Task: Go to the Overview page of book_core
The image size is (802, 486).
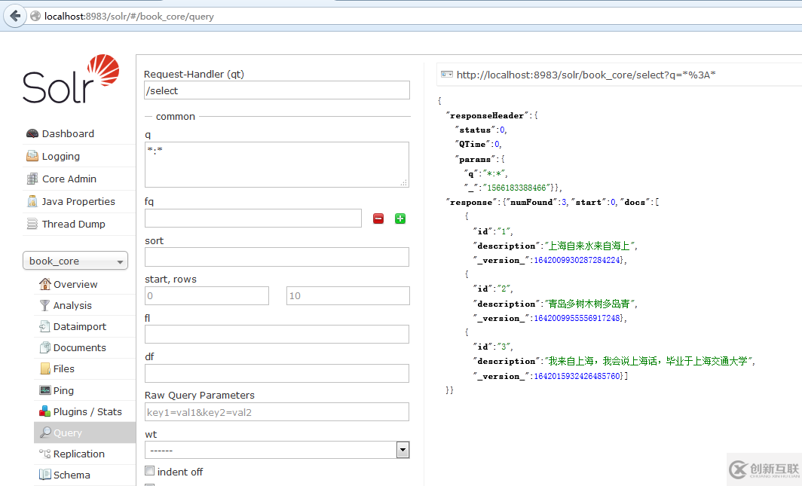Action: 75,284
